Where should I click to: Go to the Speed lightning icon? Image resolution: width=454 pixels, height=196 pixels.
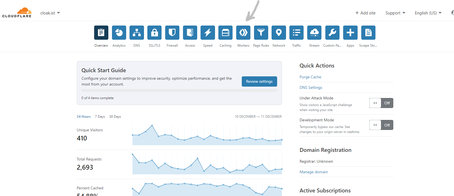pyautogui.click(x=208, y=33)
